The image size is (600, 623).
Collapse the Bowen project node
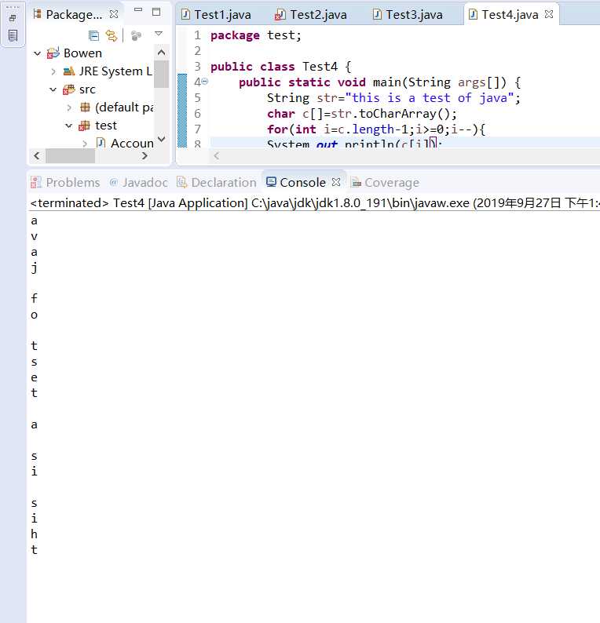(38, 53)
